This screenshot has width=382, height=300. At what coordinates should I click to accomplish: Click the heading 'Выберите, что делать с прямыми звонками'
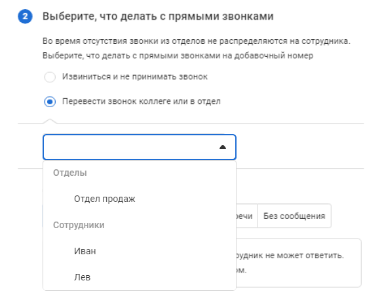point(158,16)
